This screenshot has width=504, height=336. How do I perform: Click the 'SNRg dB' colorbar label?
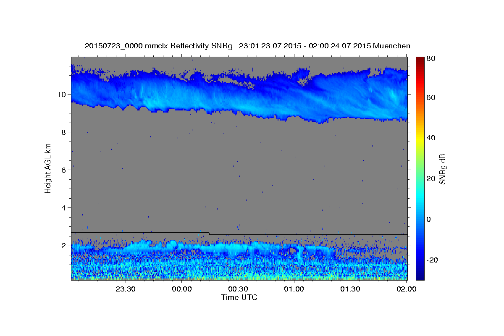point(442,168)
